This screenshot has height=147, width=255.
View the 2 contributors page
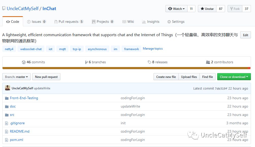click(x=219, y=62)
